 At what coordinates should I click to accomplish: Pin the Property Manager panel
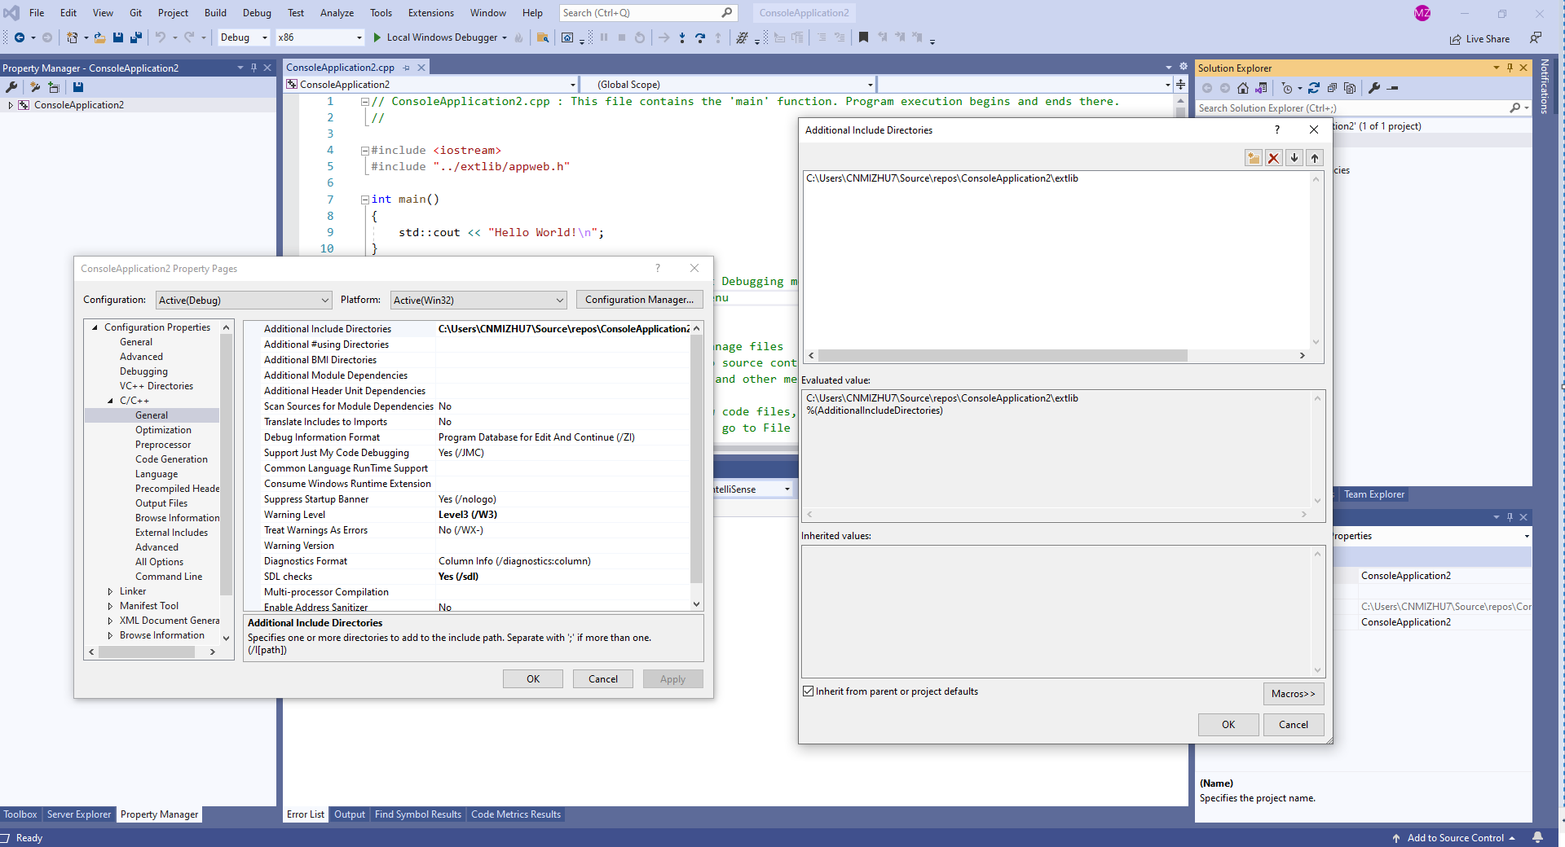tap(253, 68)
